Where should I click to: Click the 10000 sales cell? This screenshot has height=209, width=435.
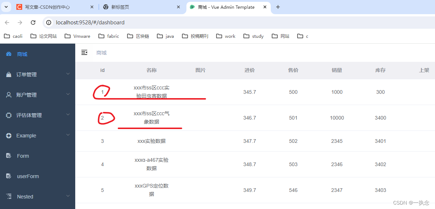pyautogui.click(x=337, y=118)
